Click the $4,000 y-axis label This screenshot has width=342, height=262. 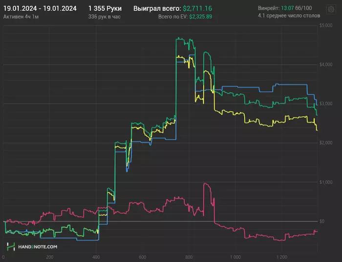click(x=326, y=64)
